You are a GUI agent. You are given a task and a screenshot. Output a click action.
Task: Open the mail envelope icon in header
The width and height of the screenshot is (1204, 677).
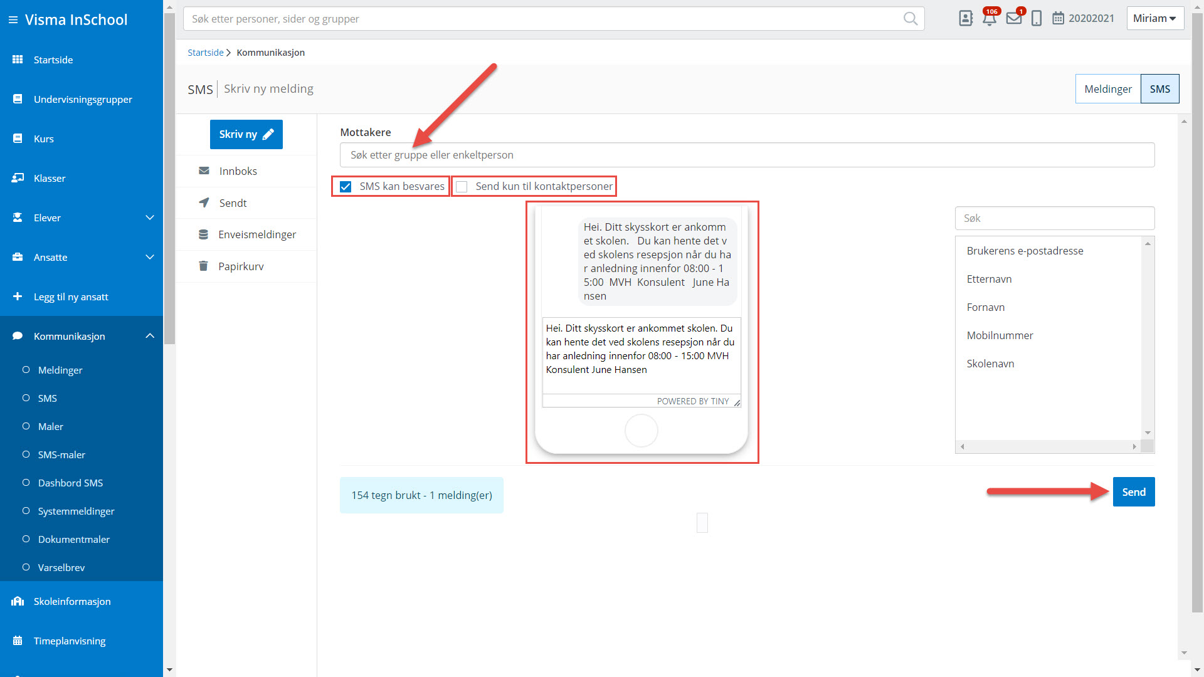tap(1013, 19)
